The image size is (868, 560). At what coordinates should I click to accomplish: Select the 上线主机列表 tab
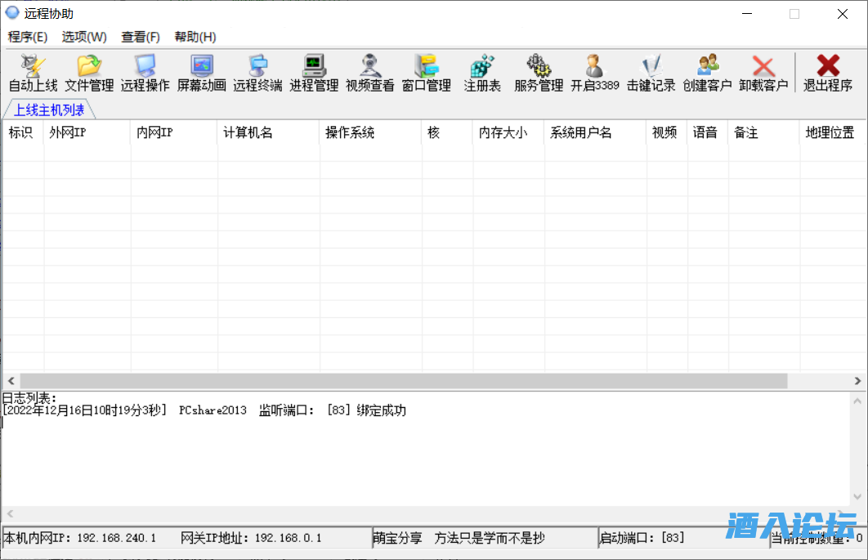(47, 109)
